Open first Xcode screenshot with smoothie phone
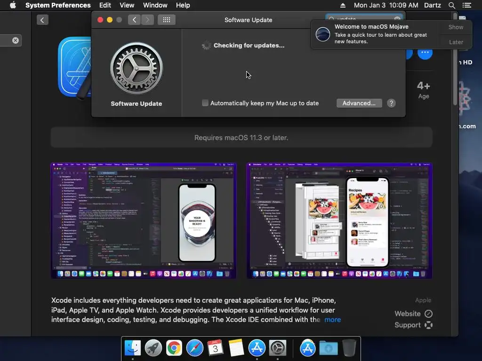The height and width of the screenshot is (361, 482). point(144,221)
